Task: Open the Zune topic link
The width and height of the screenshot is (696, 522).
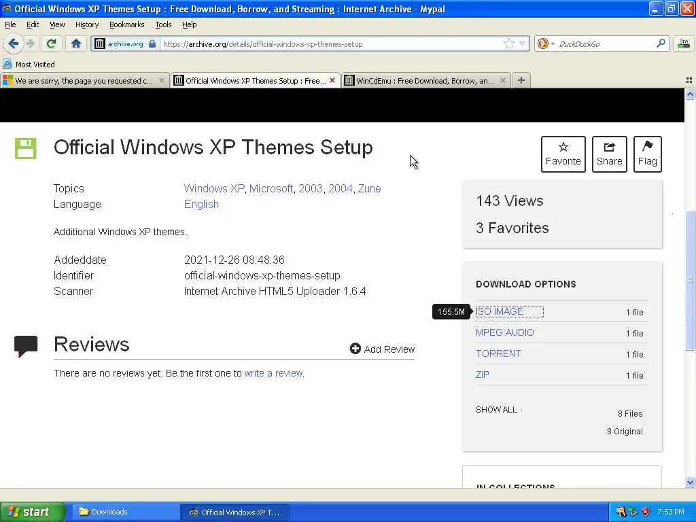Action: [x=369, y=188]
